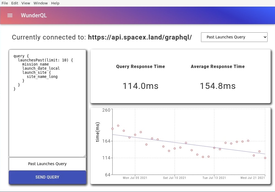The width and height of the screenshot is (275, 192).
Task: Click the 260 y-axis tick label
Action: click(x=106, y=110)
